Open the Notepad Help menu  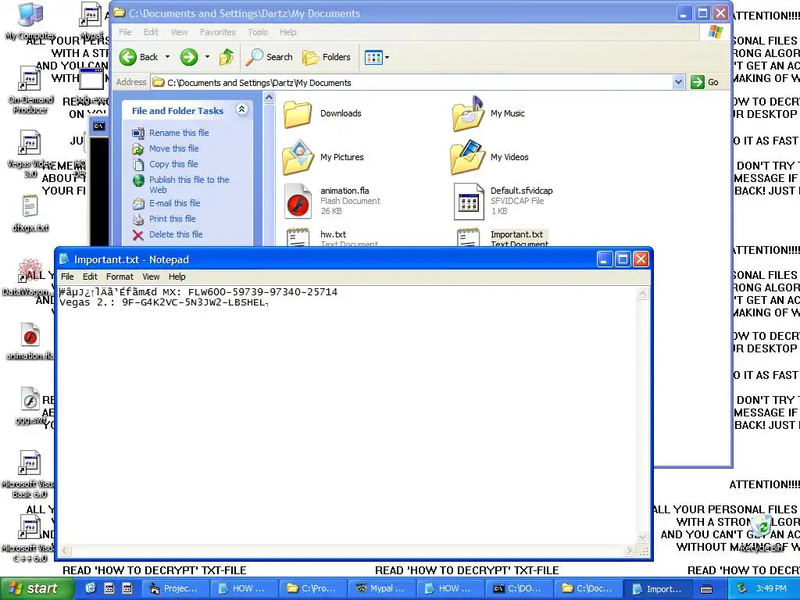pos(177,277)
